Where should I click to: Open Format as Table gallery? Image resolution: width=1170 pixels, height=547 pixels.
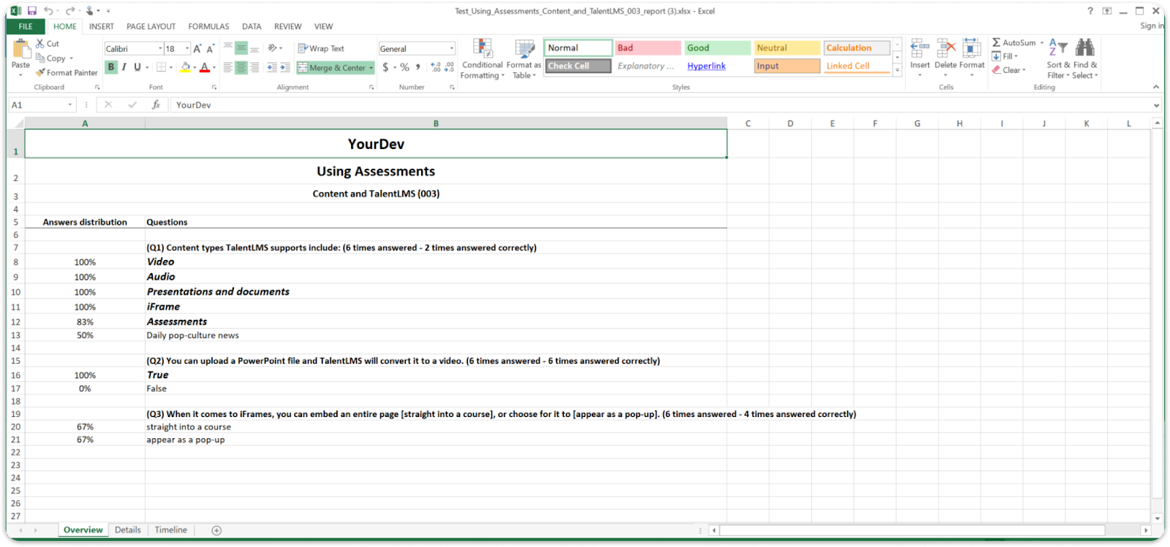(x=524, y=59)
